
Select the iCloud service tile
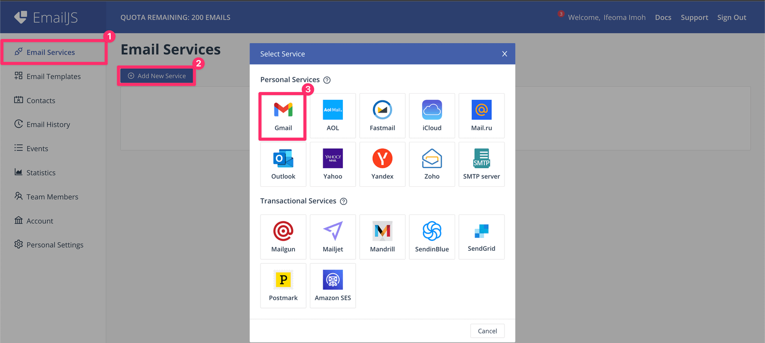click(432, 116)
